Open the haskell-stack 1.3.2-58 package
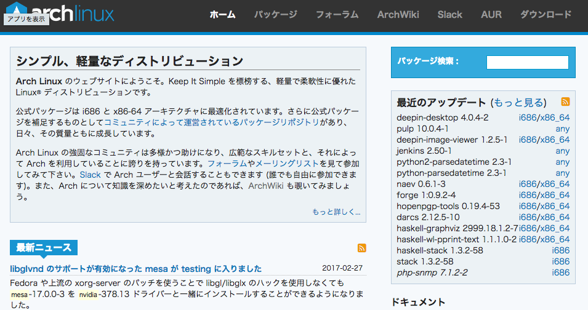The image size is (588, 310). click(x=440, y=250)
